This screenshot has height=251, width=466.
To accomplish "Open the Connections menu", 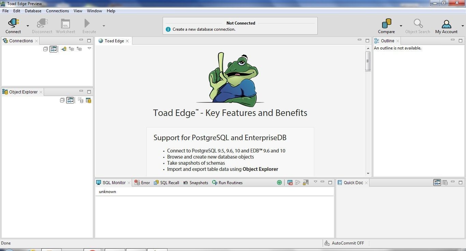I will (57, 11).
